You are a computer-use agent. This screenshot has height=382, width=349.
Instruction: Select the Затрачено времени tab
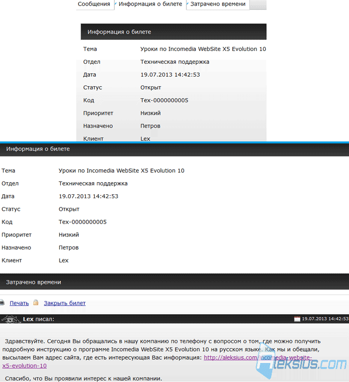(x=218, y=4)
